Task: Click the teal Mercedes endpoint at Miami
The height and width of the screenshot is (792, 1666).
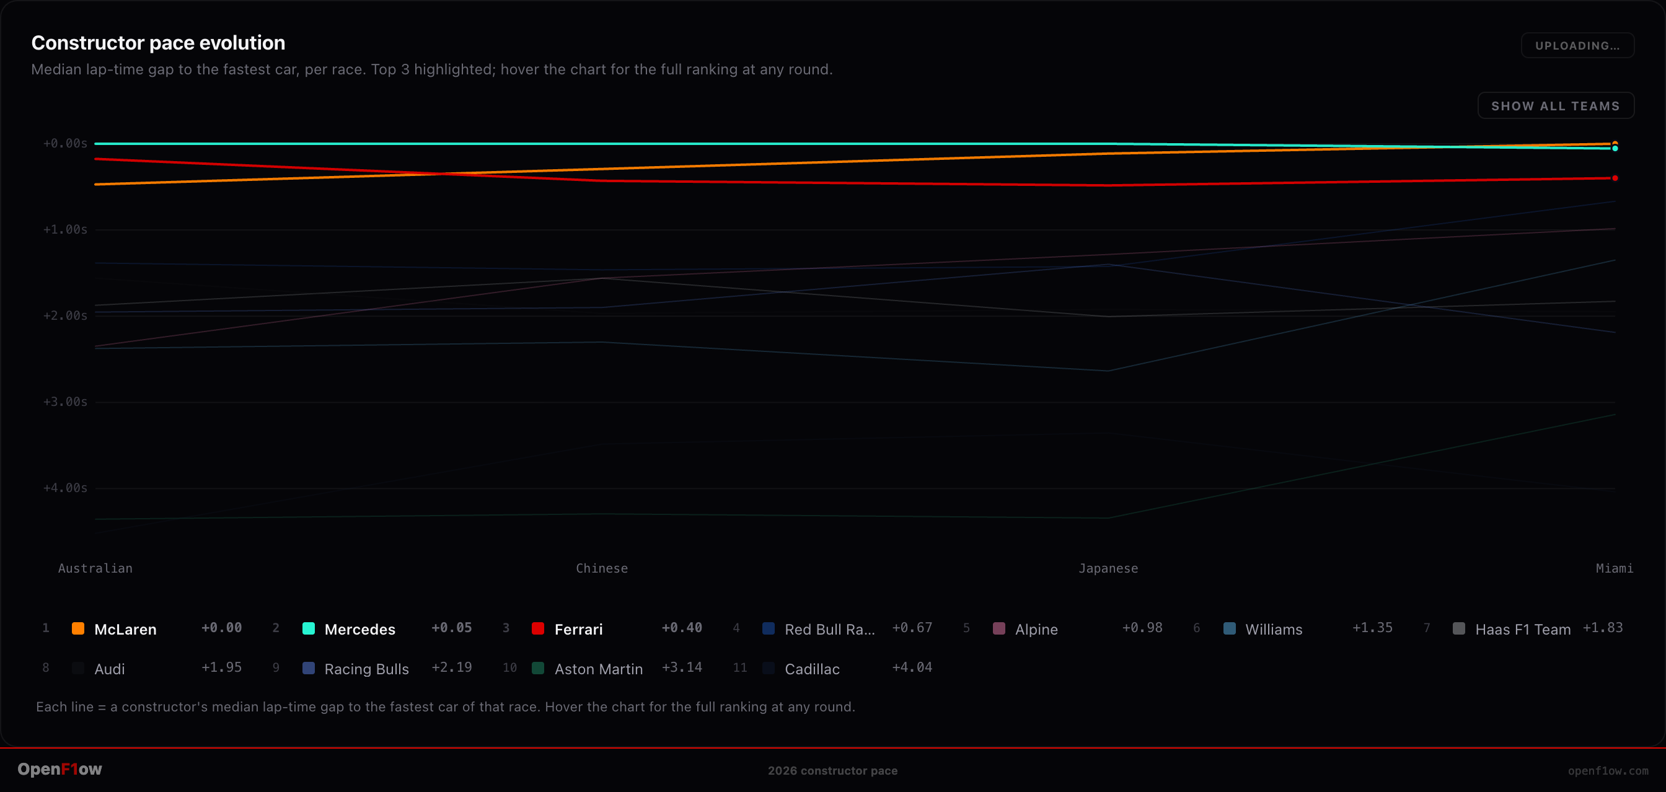Action: point(1615,149)
